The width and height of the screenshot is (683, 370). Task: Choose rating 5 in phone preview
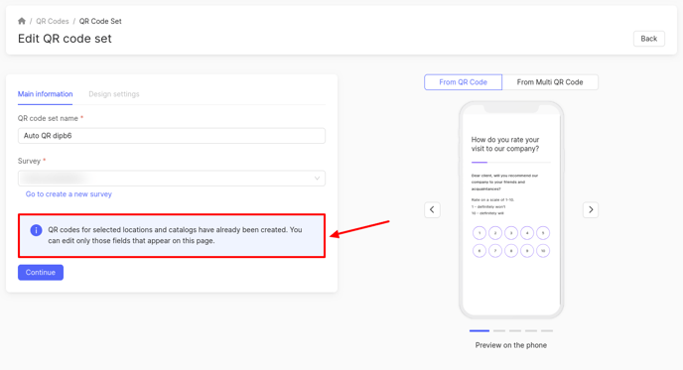[543, 233]
